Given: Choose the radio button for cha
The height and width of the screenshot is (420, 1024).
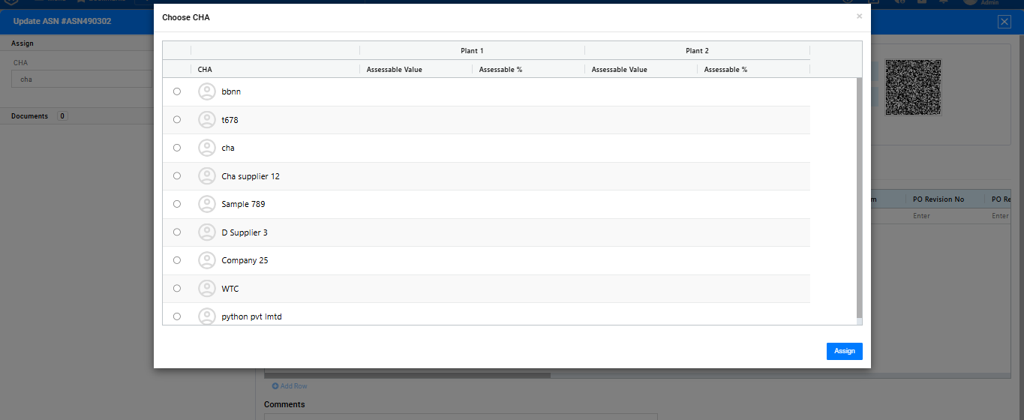Looking at the screenshot, I should coord(177,148).
